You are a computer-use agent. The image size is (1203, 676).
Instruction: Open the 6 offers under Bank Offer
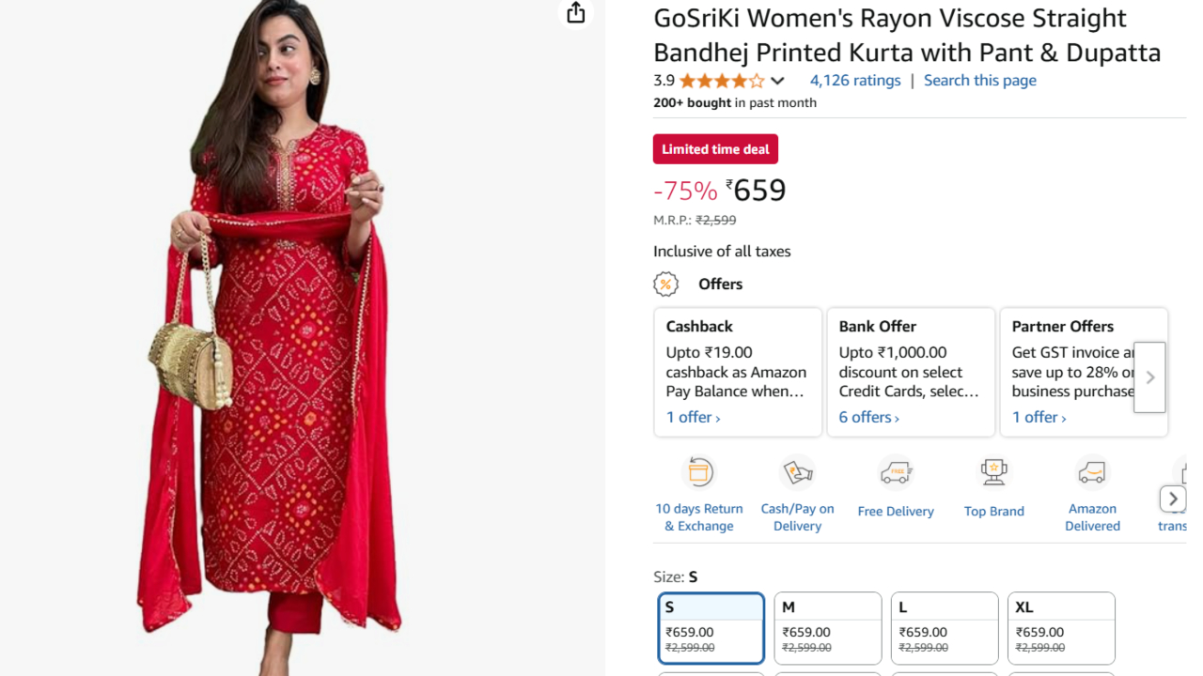[x=866, y=417]
